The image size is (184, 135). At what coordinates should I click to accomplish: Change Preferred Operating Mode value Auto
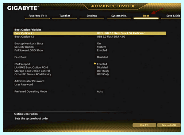[x=100, y=92]
